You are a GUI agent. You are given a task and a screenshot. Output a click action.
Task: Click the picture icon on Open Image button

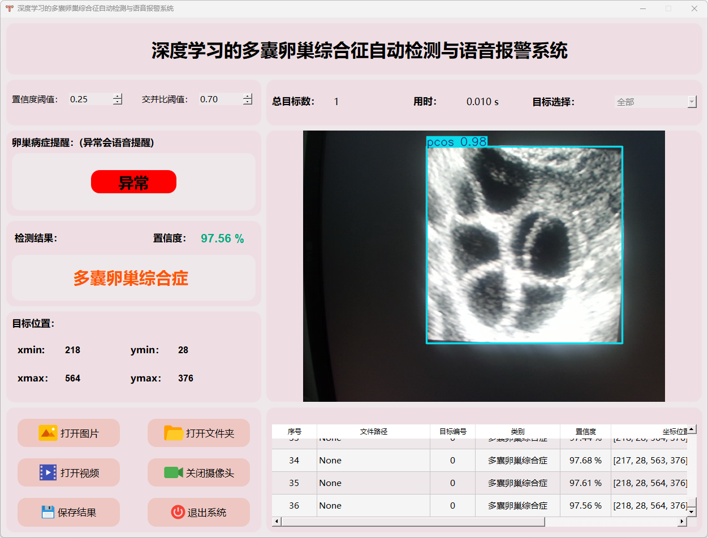[x=48, y=433]
